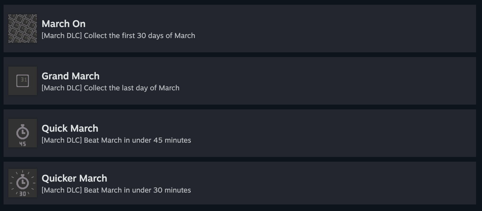Click the March On calendar-pattern achievement icon
Viewport: 482px width, 211px height.
coord(23,29)
